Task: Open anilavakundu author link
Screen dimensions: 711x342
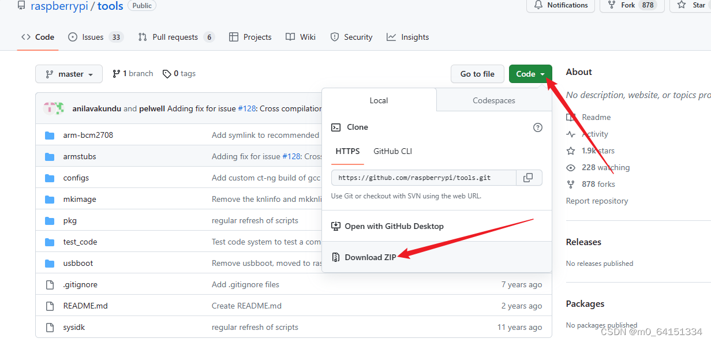Action: click(97, 108)
